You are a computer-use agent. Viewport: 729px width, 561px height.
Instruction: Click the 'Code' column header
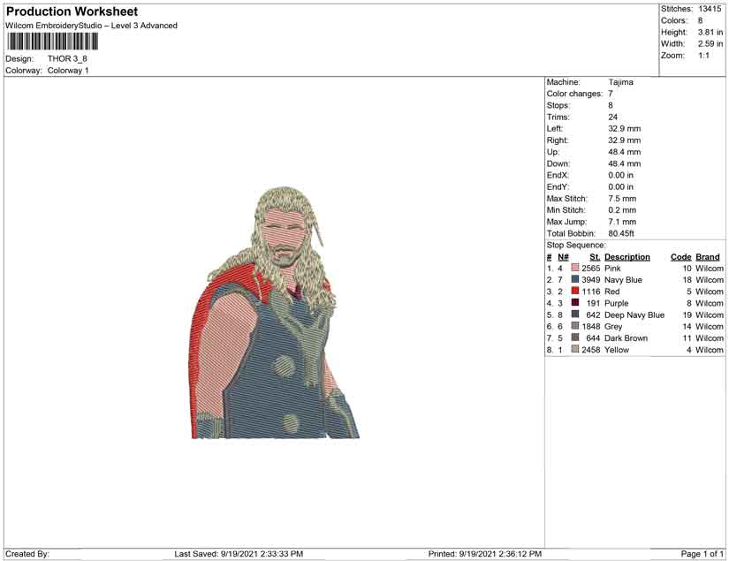pyautogui.click(x=681, y=257)
